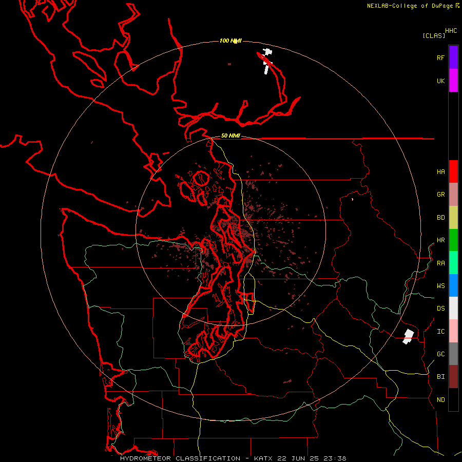The image size is (462, 462).
Task: Select the GR pink legend swatch
Action: [x=453, y=195]
